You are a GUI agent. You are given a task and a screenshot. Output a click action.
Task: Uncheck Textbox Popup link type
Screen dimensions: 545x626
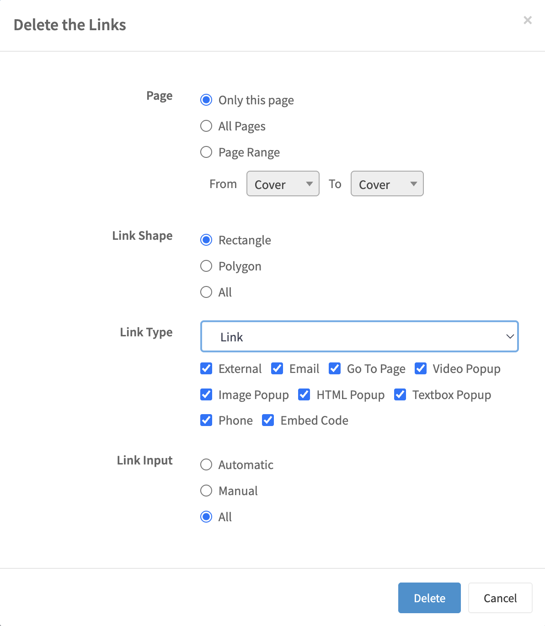[x=400, y=394]
